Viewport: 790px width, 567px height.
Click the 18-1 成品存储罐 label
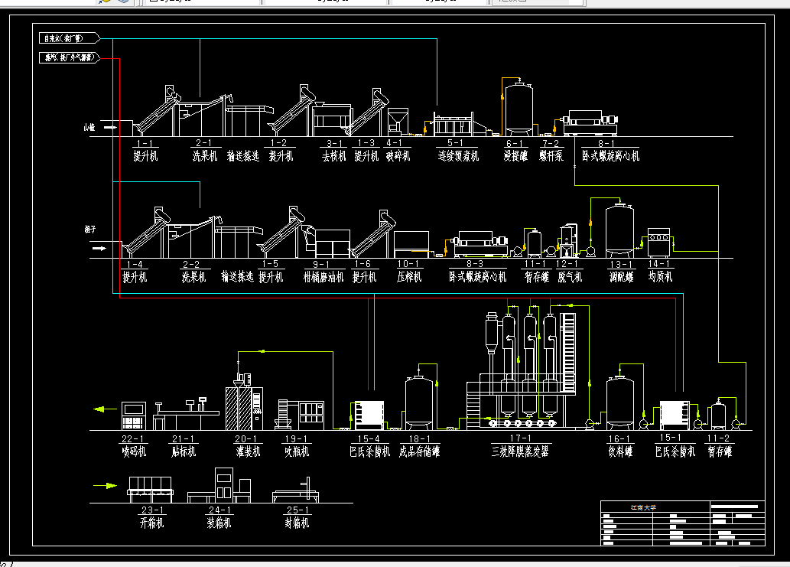(419, 446)
